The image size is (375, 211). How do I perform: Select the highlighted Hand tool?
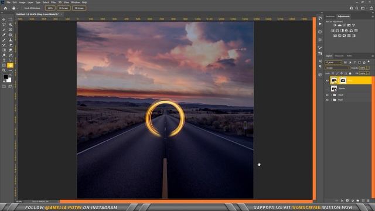point(11,65)
